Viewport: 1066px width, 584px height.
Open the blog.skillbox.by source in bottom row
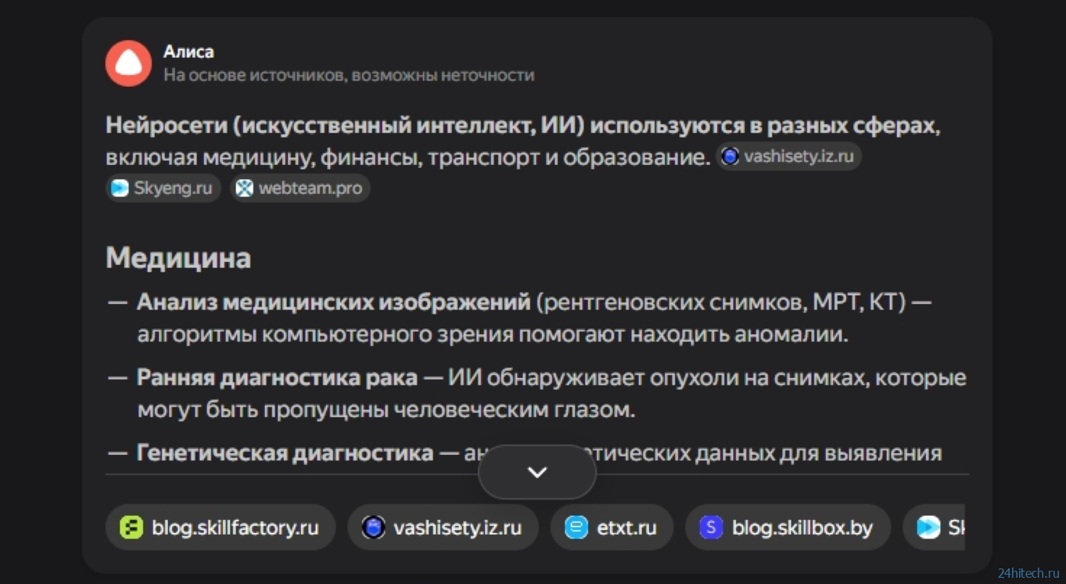click(x=788, y=528)
